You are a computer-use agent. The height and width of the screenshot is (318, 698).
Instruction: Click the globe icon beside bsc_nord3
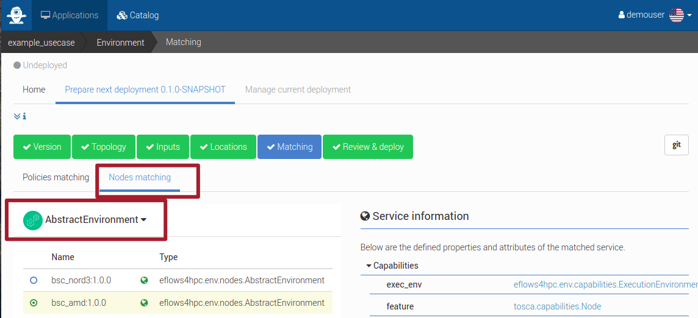pyautogui.click(x=144, y=281)
